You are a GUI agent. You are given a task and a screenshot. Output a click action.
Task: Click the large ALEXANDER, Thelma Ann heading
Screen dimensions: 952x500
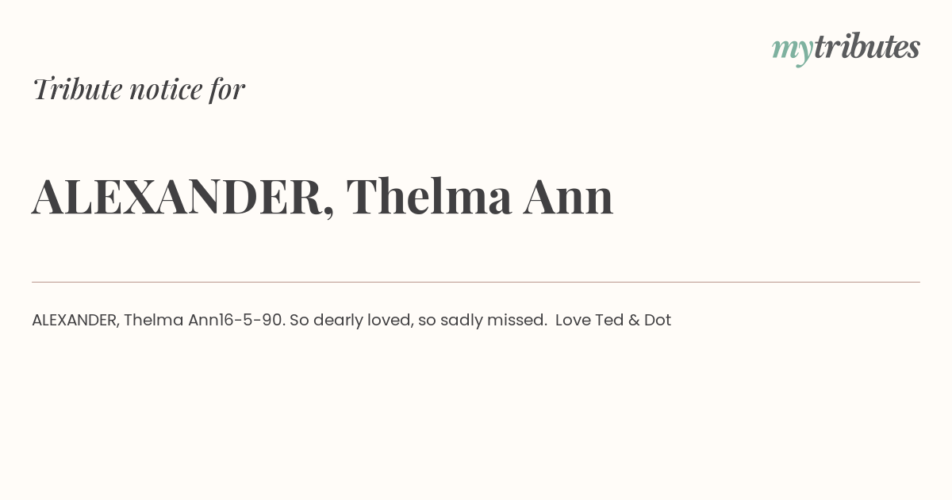pos(323,196)
